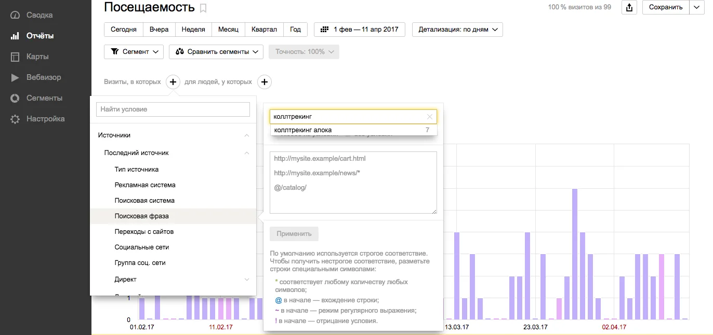
Task: Click the bookmark icon next to Посещаемость
Action: click(x=203, y=8)
